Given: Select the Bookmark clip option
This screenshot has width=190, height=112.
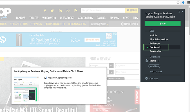Looking at the screenshot, I should click(155, 47).
